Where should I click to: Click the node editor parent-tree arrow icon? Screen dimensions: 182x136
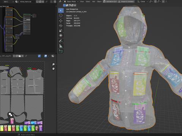(x=52, y=2)
